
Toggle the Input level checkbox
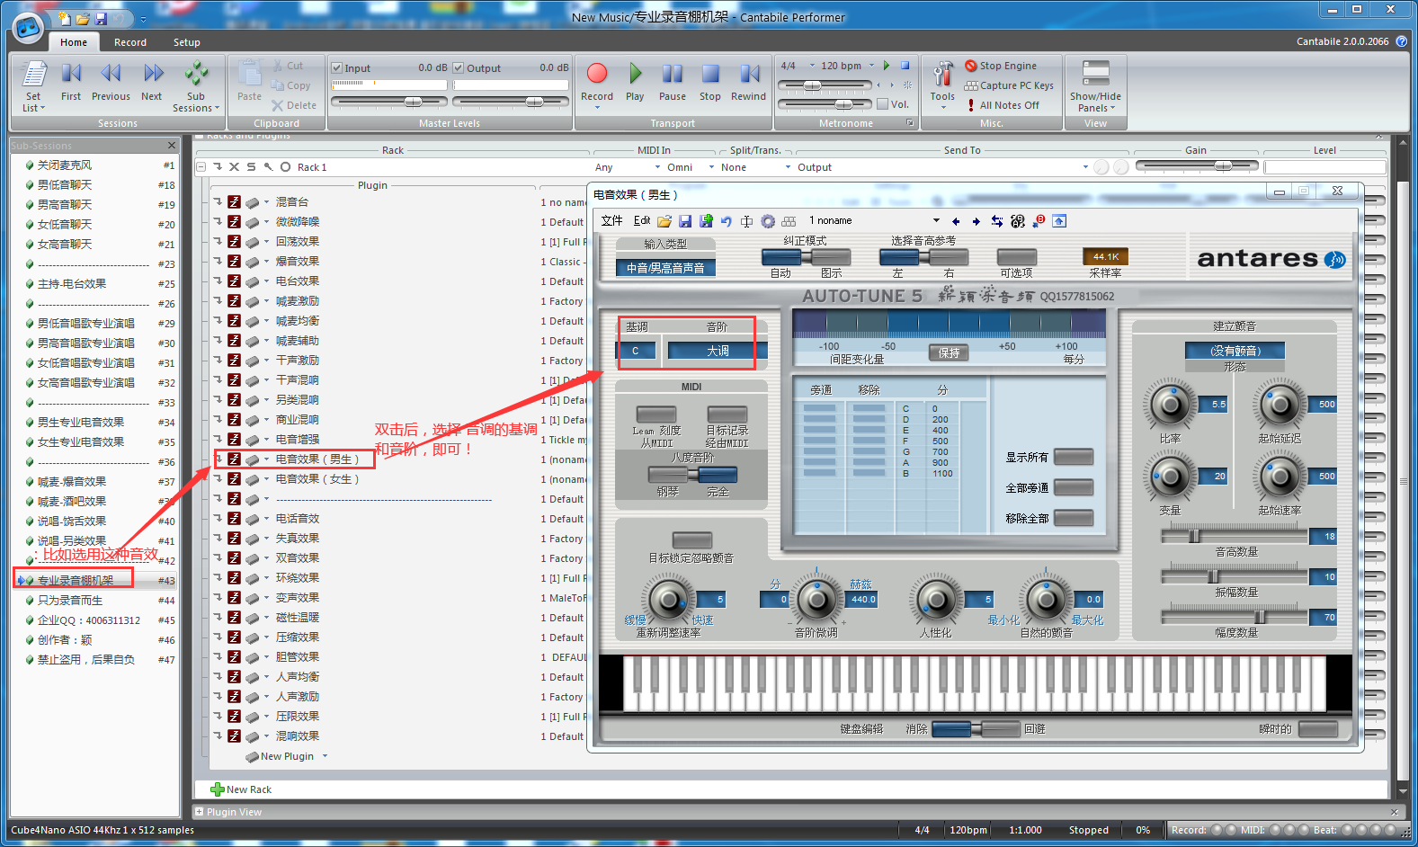tap(337, 67)
